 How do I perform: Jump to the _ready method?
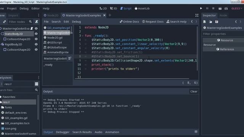48,65
